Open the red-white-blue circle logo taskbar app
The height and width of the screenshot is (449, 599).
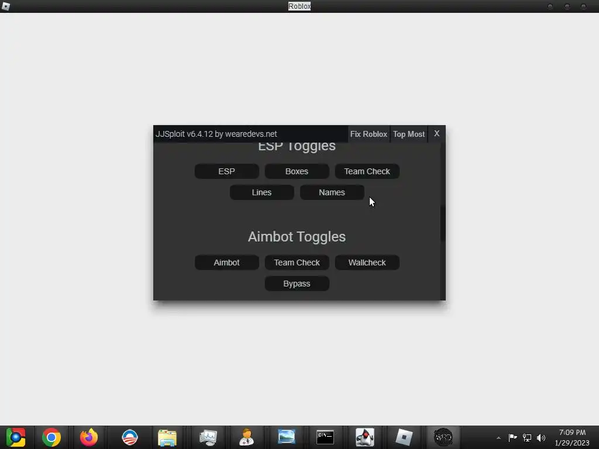point(129,437)
